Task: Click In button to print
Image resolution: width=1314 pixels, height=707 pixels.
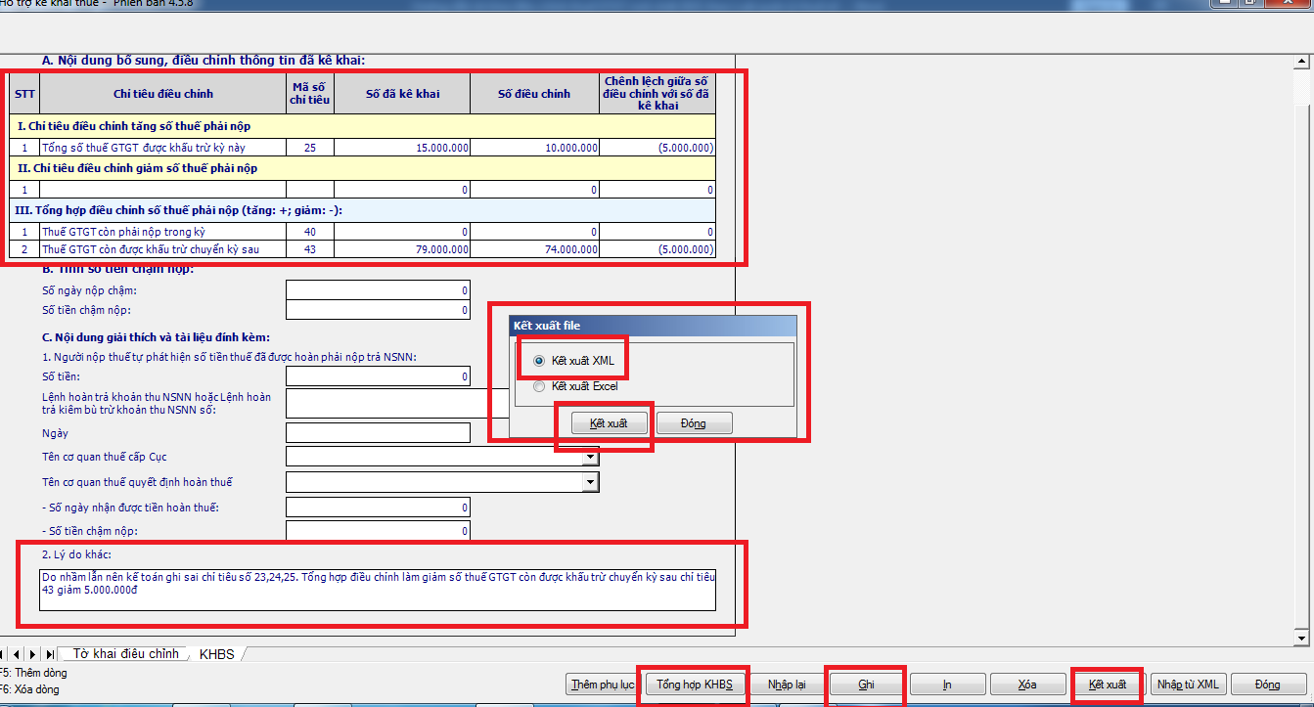Action: coord(947,685)
